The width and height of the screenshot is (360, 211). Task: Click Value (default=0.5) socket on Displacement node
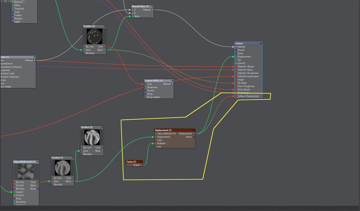point(156,134)
